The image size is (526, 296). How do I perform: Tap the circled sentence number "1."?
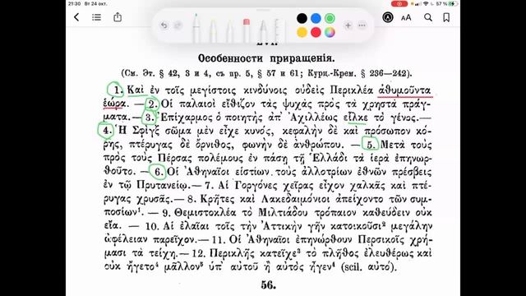(116, 90)
